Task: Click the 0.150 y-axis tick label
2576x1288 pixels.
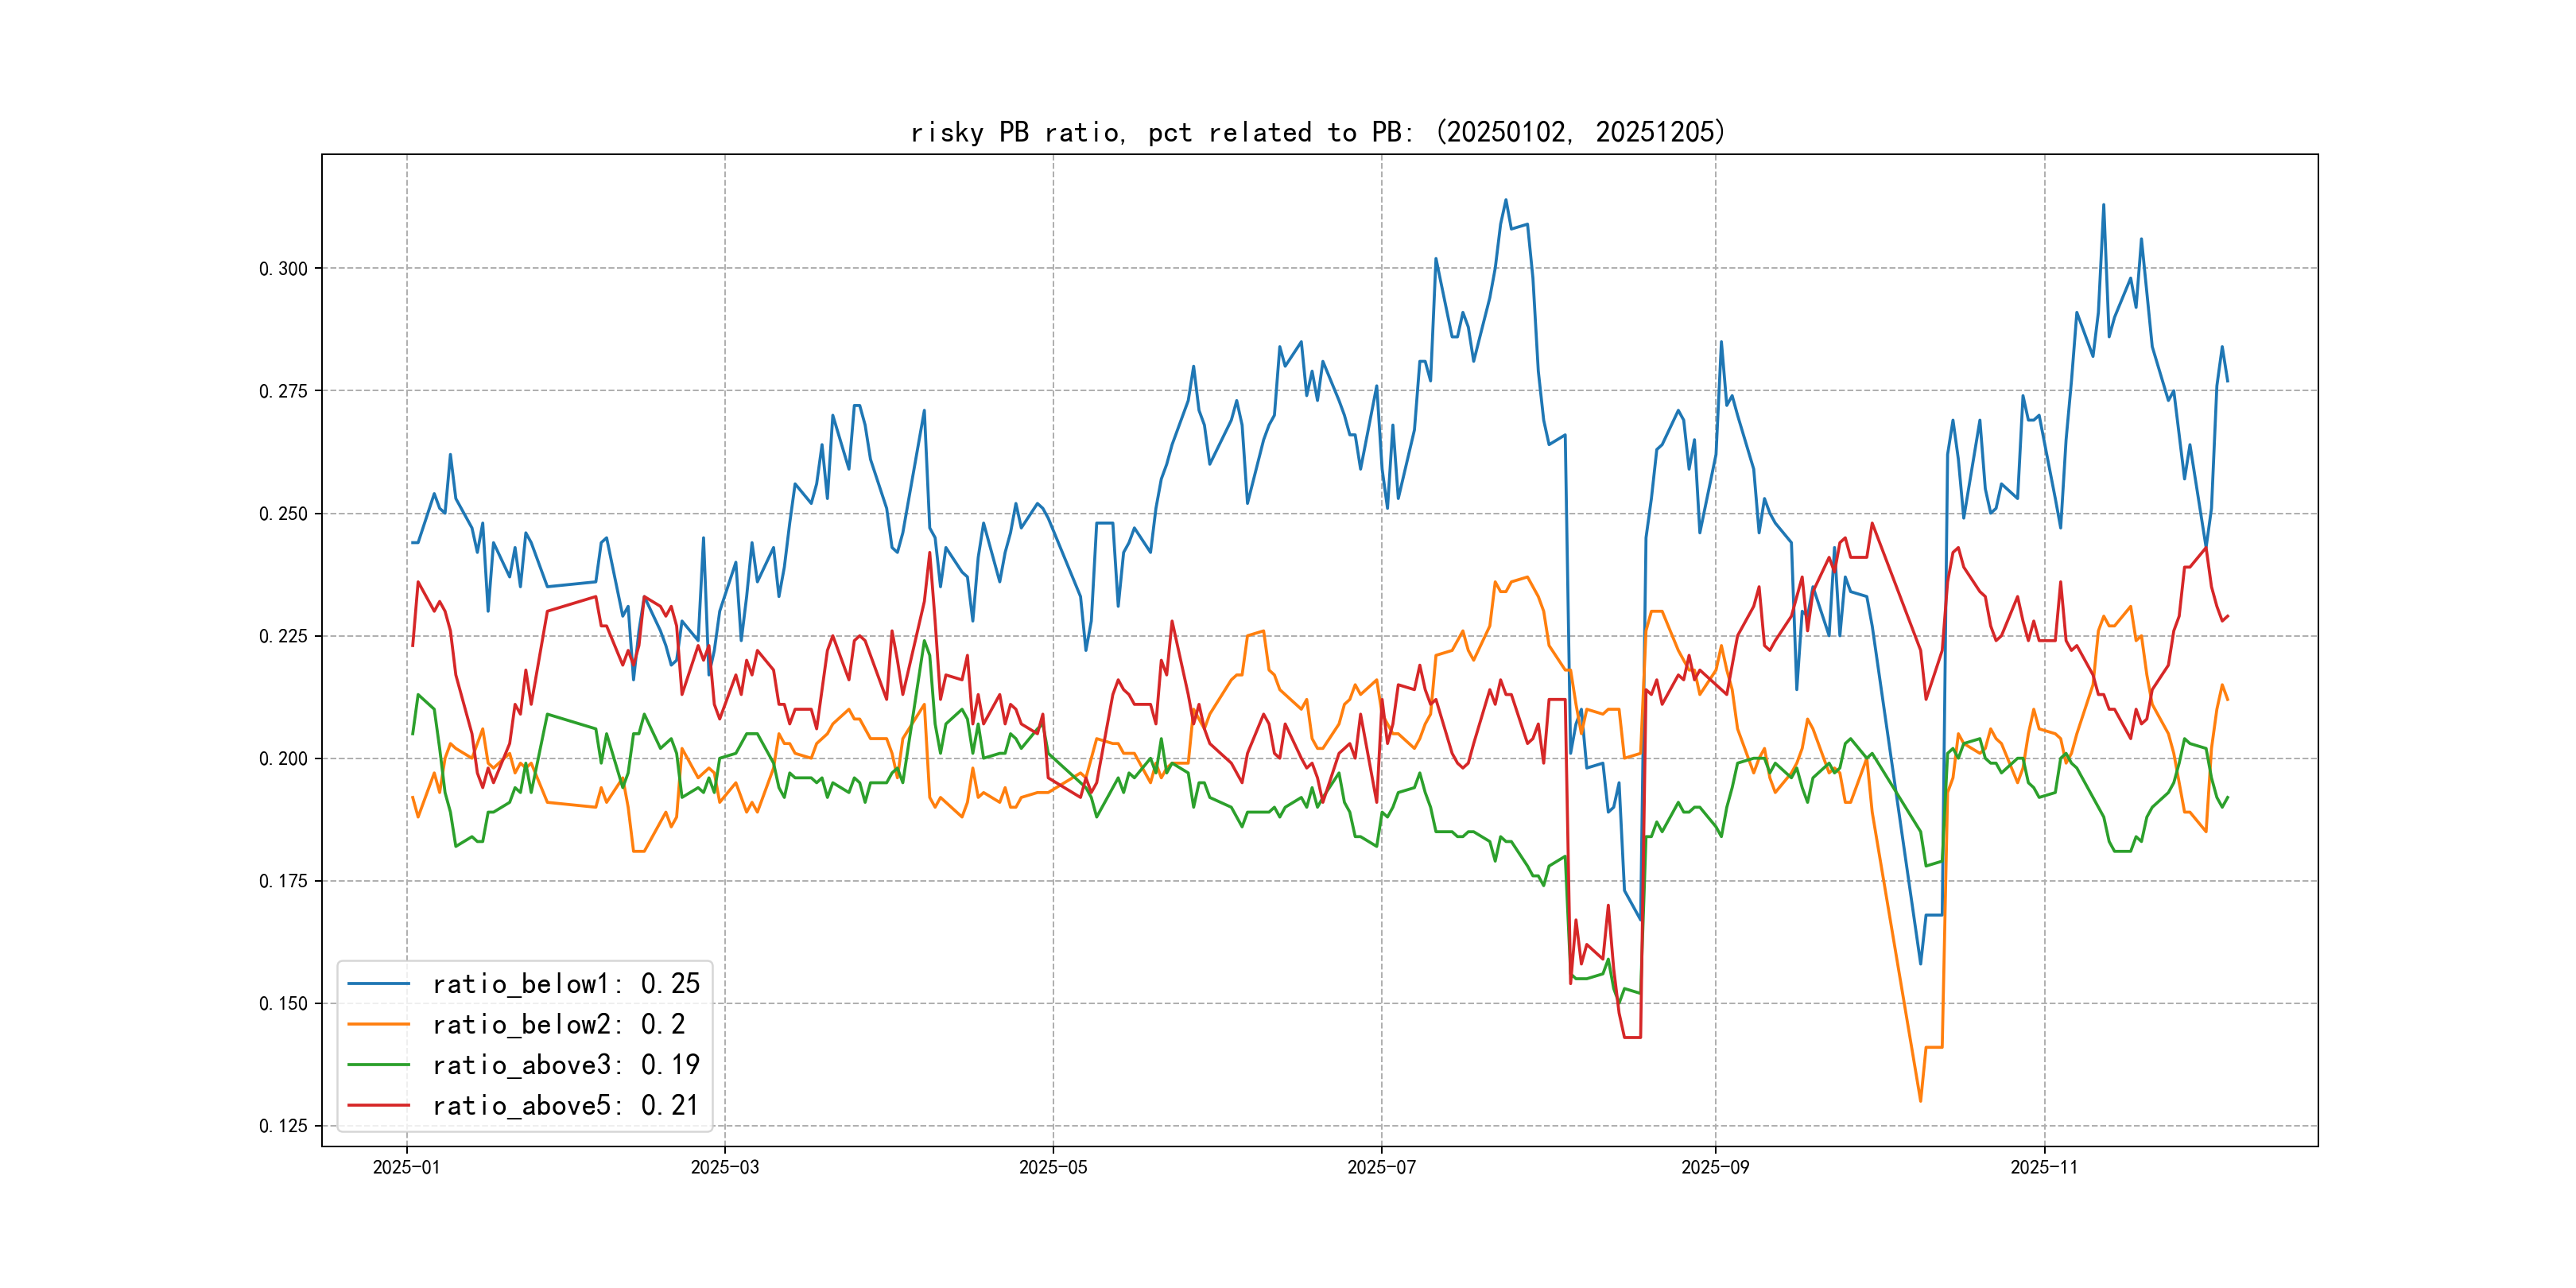Action: (283, 1004)
